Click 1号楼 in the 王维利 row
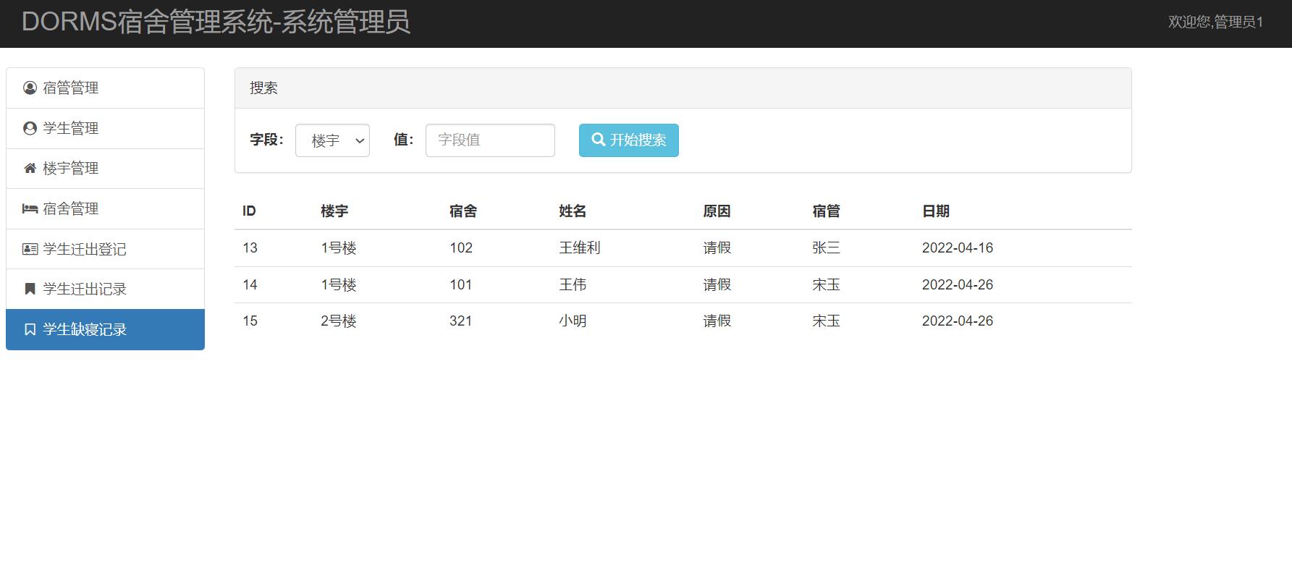1292x584 pixels. [339, 248]
